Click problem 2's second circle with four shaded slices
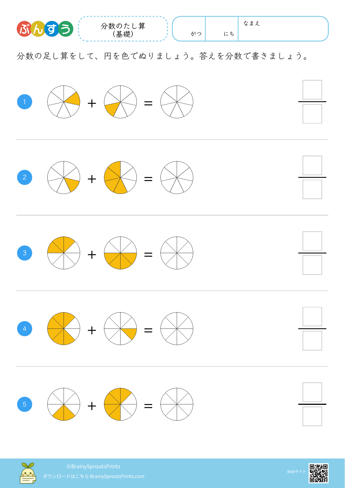345x488 pixels. [120, 178]
